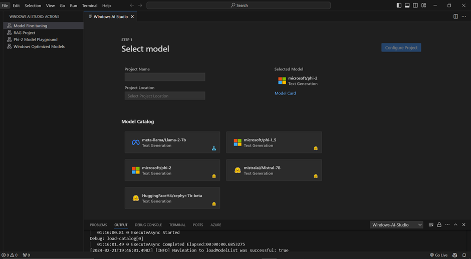Click Go Live in the status bar
Screen dimensions: 471x259
tap(438, 255)
